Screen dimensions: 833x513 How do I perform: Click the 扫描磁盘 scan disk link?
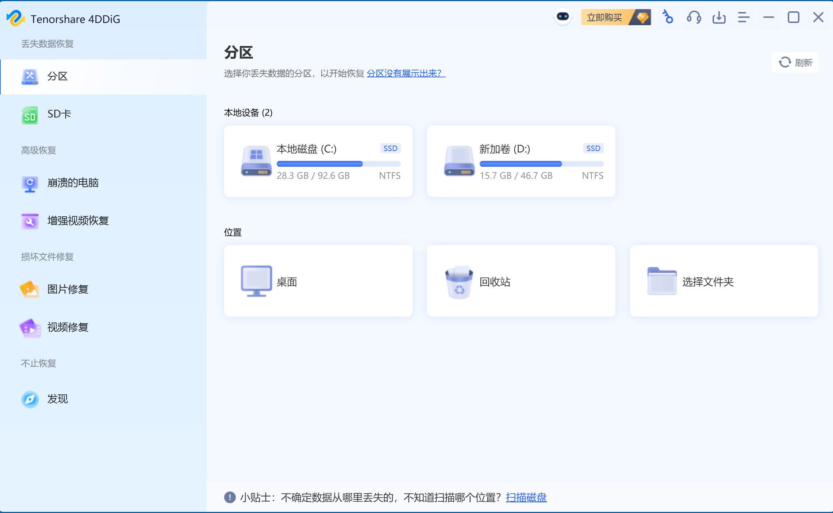(526, 497)
